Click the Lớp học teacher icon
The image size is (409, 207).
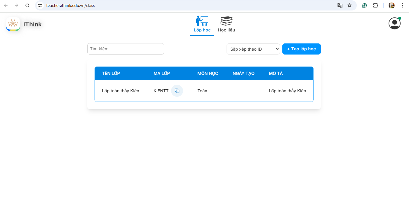tap(202, 21)
